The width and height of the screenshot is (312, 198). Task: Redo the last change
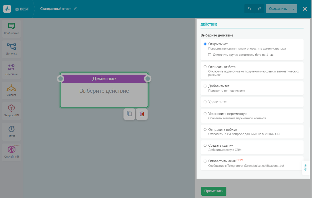pos(259,9)
